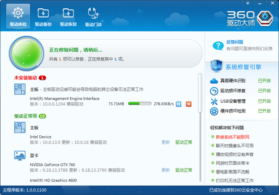Open the 真假硬件识别 feature
The width and height of the screenshot is (279, 195).
[x=233, y=81]
